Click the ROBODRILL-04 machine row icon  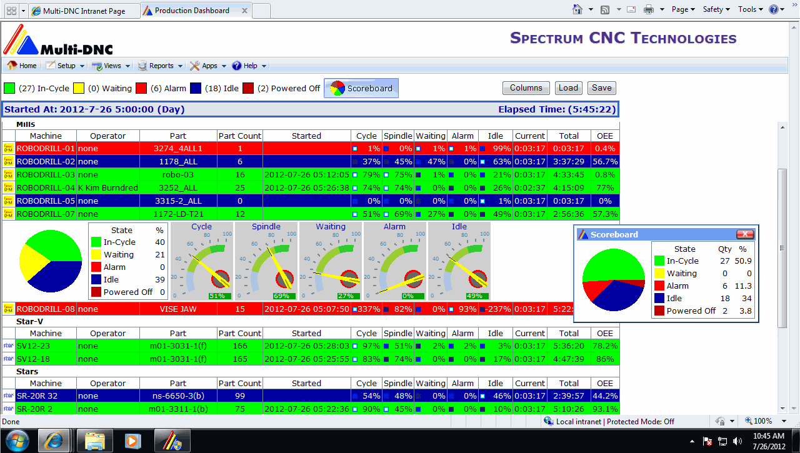pyautogui.click(x=8, y=188)
